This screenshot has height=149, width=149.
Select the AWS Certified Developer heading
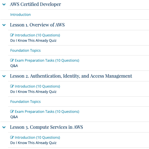[x=35, y=4]
